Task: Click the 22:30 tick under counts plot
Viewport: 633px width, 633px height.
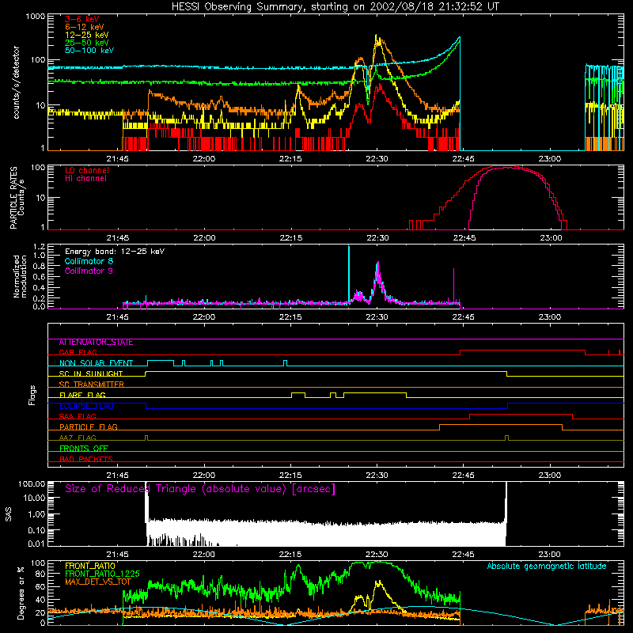Action: (377, 159)
